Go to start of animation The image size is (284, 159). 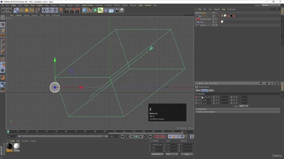click(122, 136)
